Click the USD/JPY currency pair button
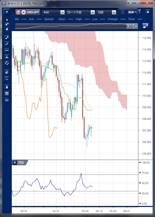Viewport: 155px width, 217px height. (x=27, y=12)
